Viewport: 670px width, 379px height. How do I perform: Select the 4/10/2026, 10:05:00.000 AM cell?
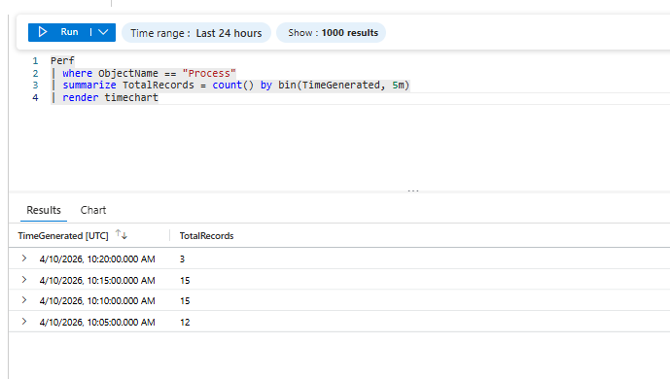(x=97, y=323)
